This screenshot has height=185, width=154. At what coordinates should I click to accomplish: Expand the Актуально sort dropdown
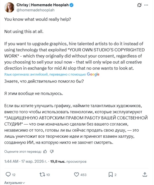[15, 183]
